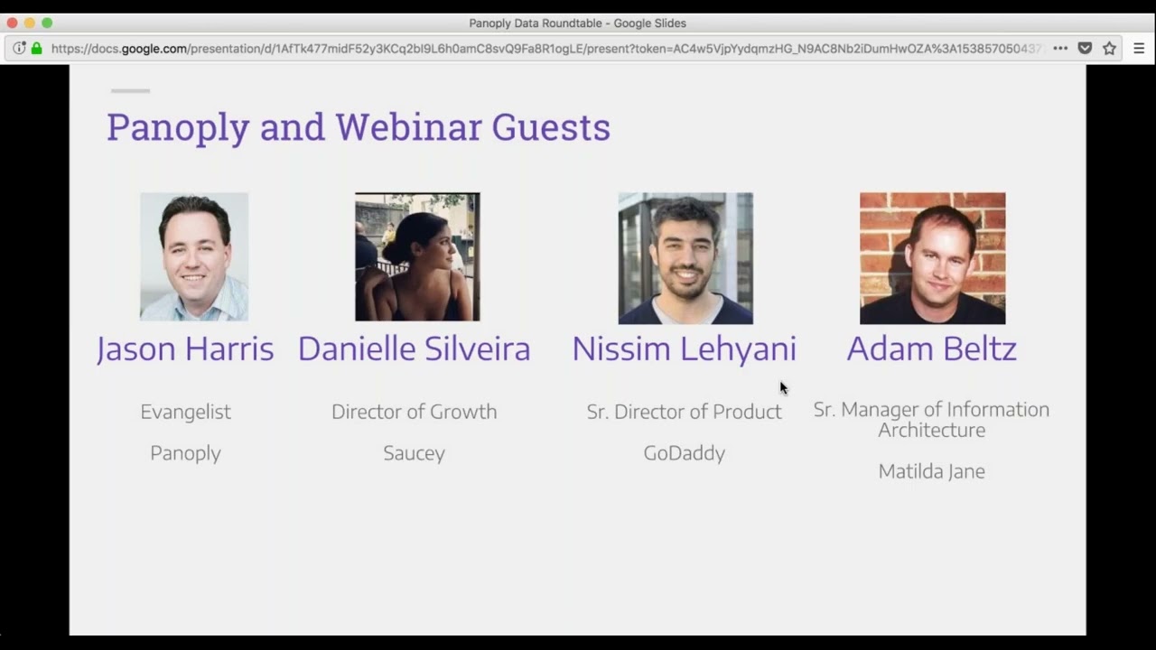The image size is (1156, 650).
Task: Click the green secure connection padlock
Action: 37,49
